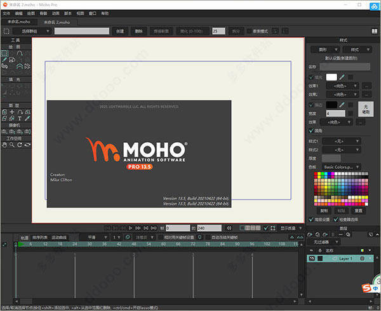381x311 pixels.
Task: Open the stroke effect dropdown
Action: [x=337, y=122]
